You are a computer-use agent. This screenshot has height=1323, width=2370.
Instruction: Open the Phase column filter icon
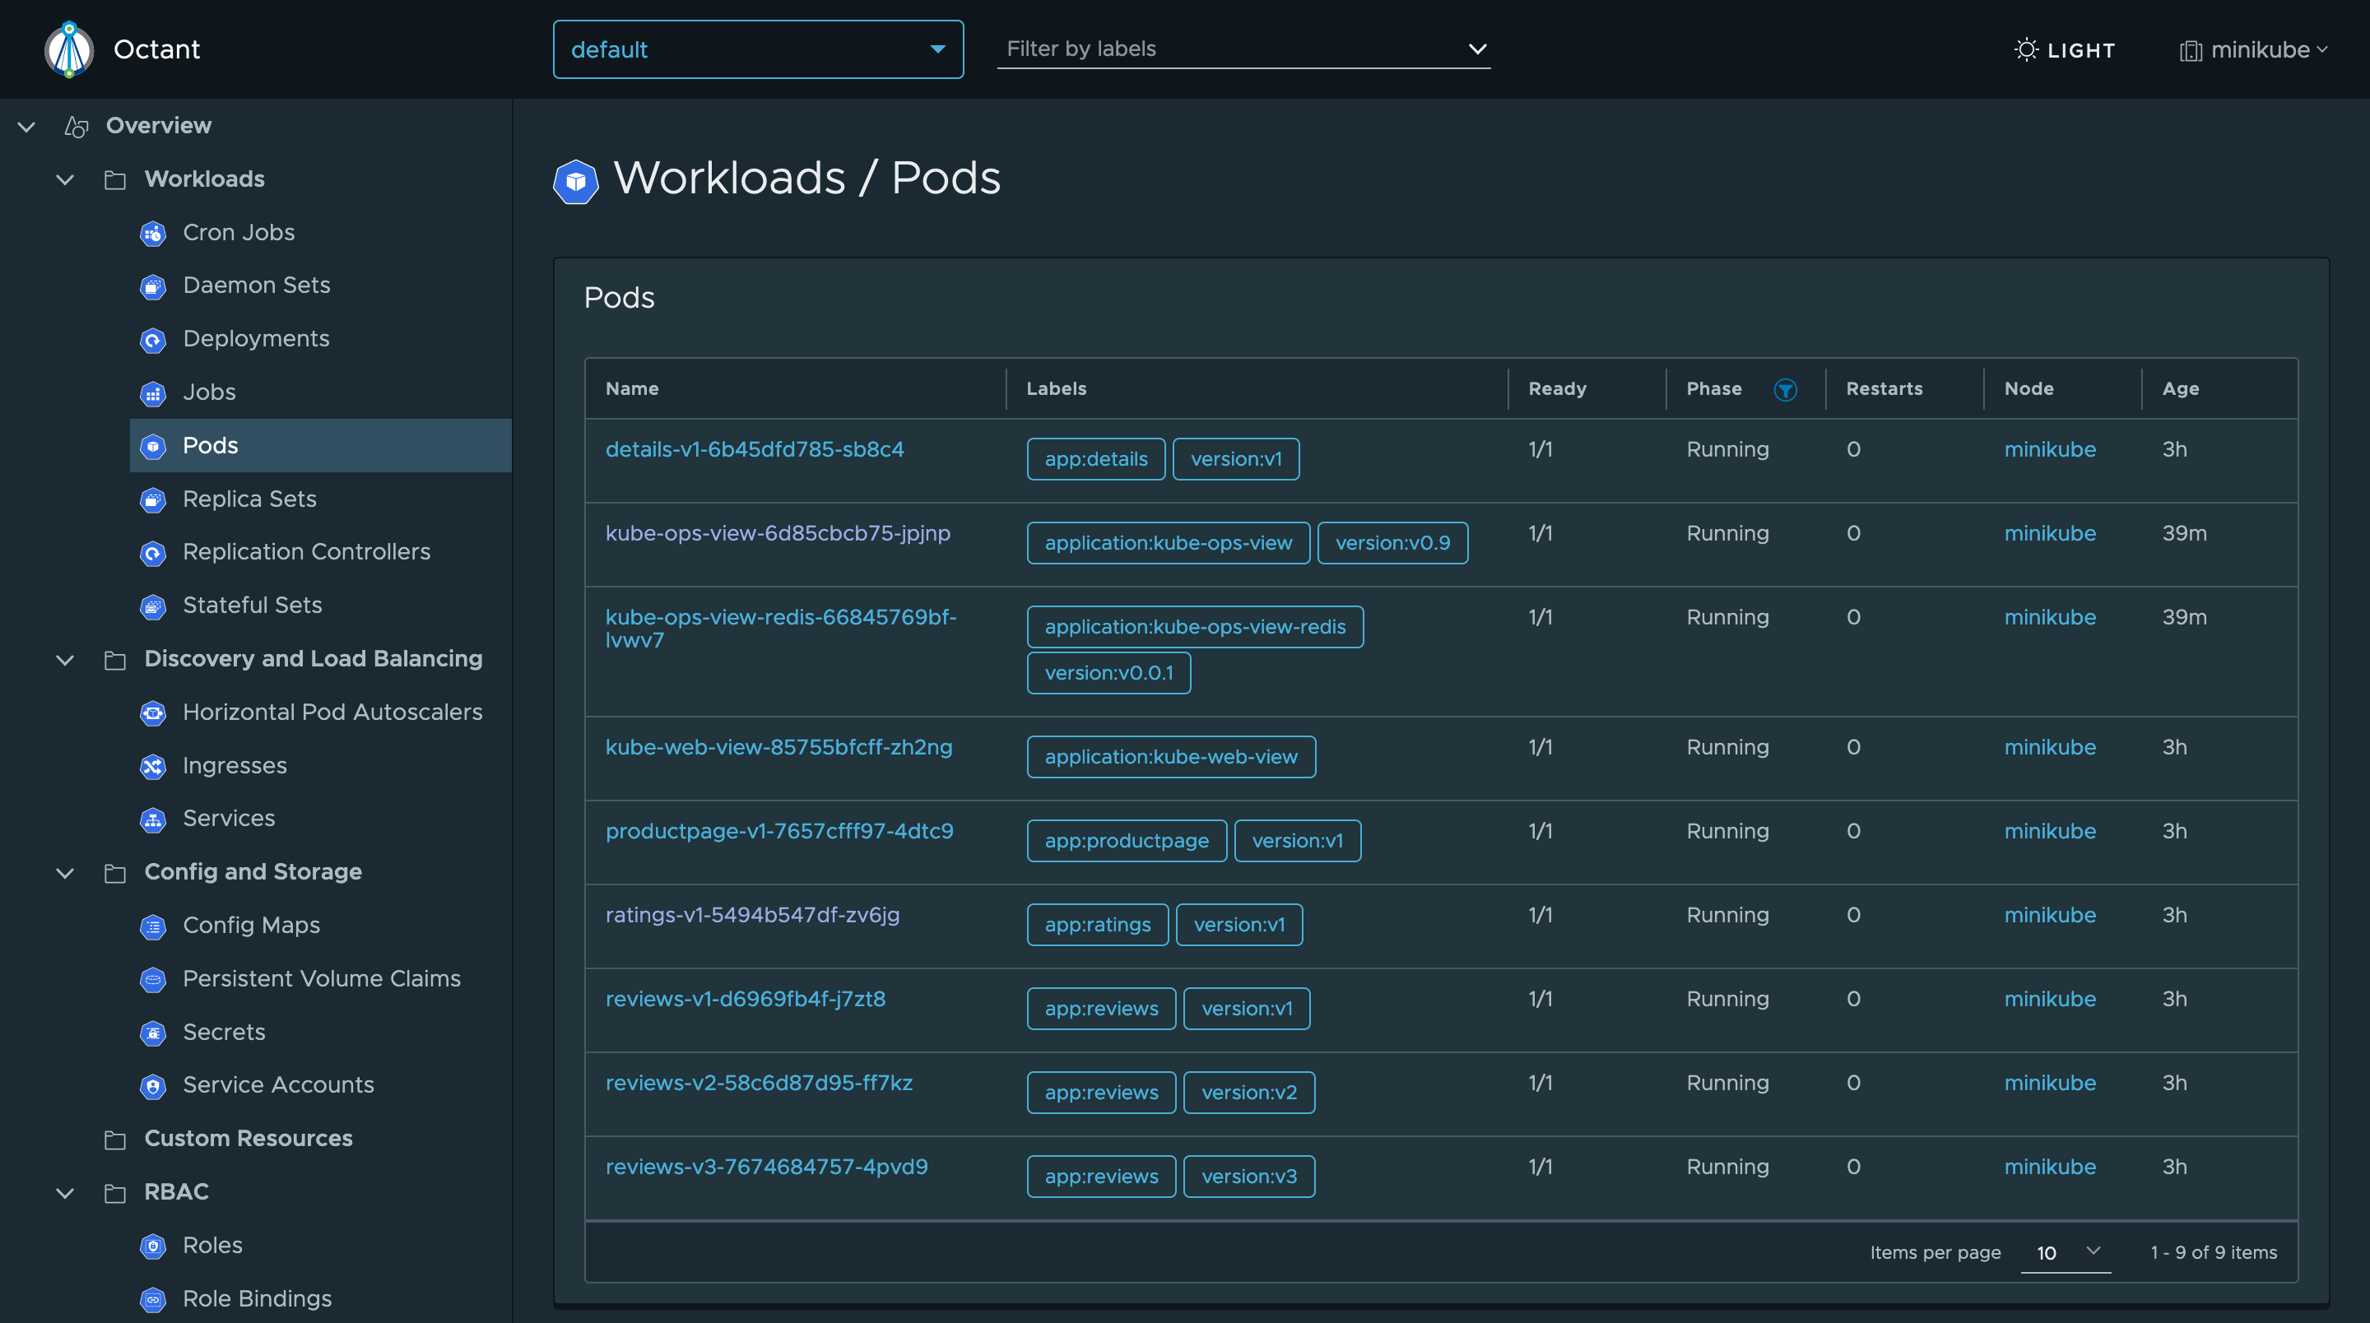1785,390
